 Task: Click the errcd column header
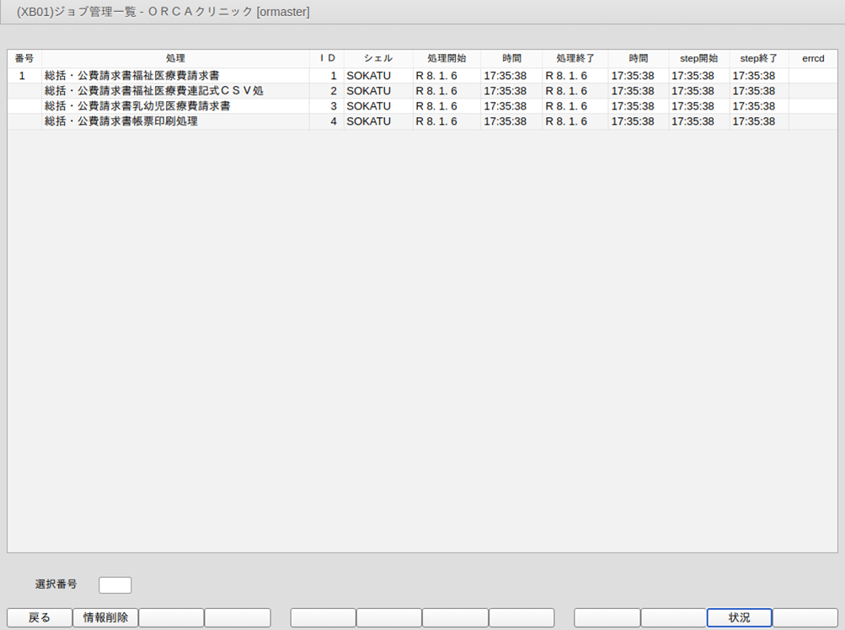click(813, 59)
